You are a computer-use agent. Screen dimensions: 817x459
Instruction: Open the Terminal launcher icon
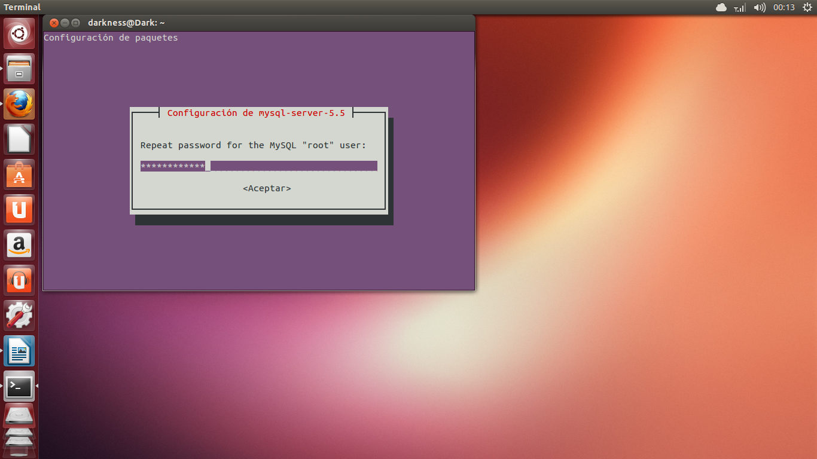click(x=19, y=386)
